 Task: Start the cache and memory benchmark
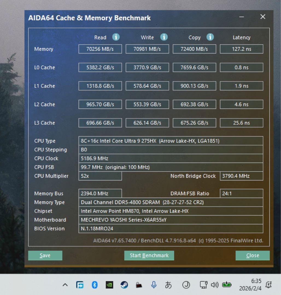[x=149, y=255]
